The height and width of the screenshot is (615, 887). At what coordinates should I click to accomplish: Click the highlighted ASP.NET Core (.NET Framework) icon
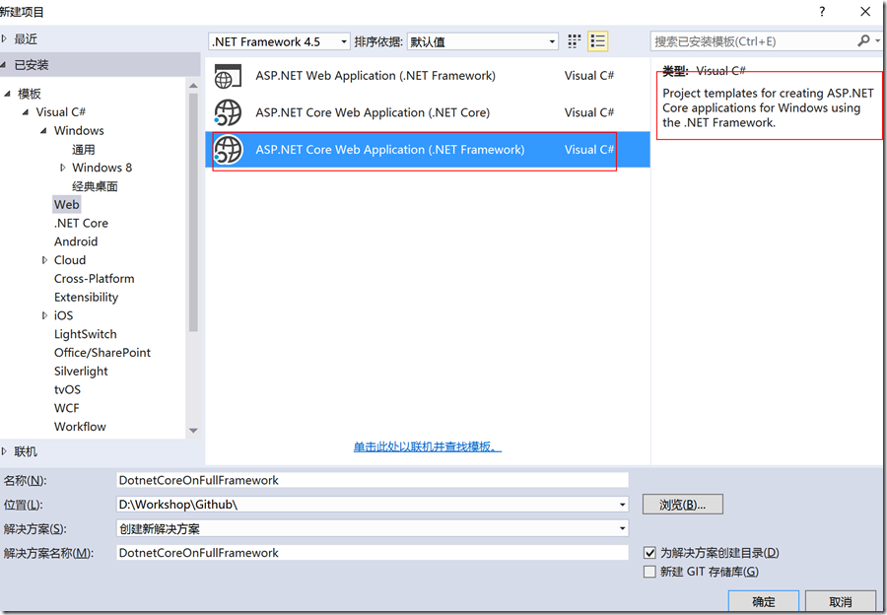[x=228, y=150]
